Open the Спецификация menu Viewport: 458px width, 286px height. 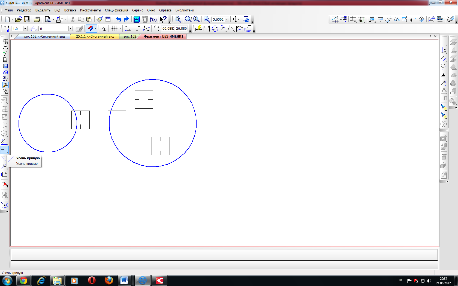pyautogui.click(x=116, y=10)
